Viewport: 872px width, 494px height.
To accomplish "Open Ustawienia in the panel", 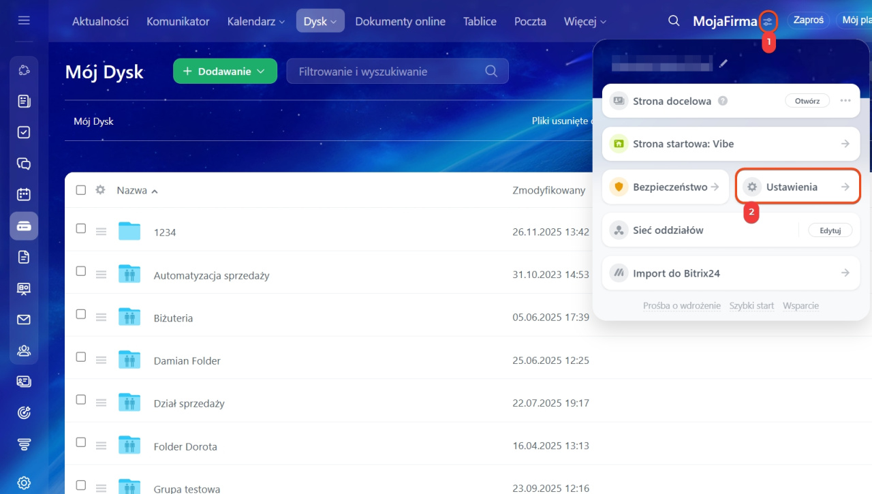I will pos(798,187).
